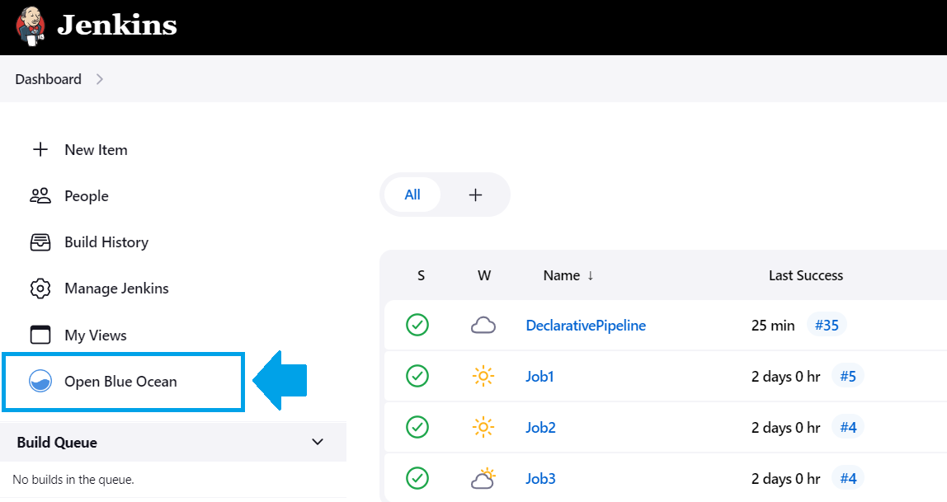Open build #5 of Job1
Screen dimensions: 947x502
coord(848,377)
